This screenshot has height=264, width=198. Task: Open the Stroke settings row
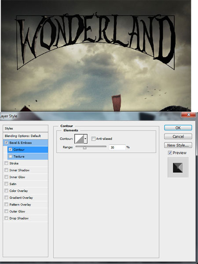(x=26, y=163)
